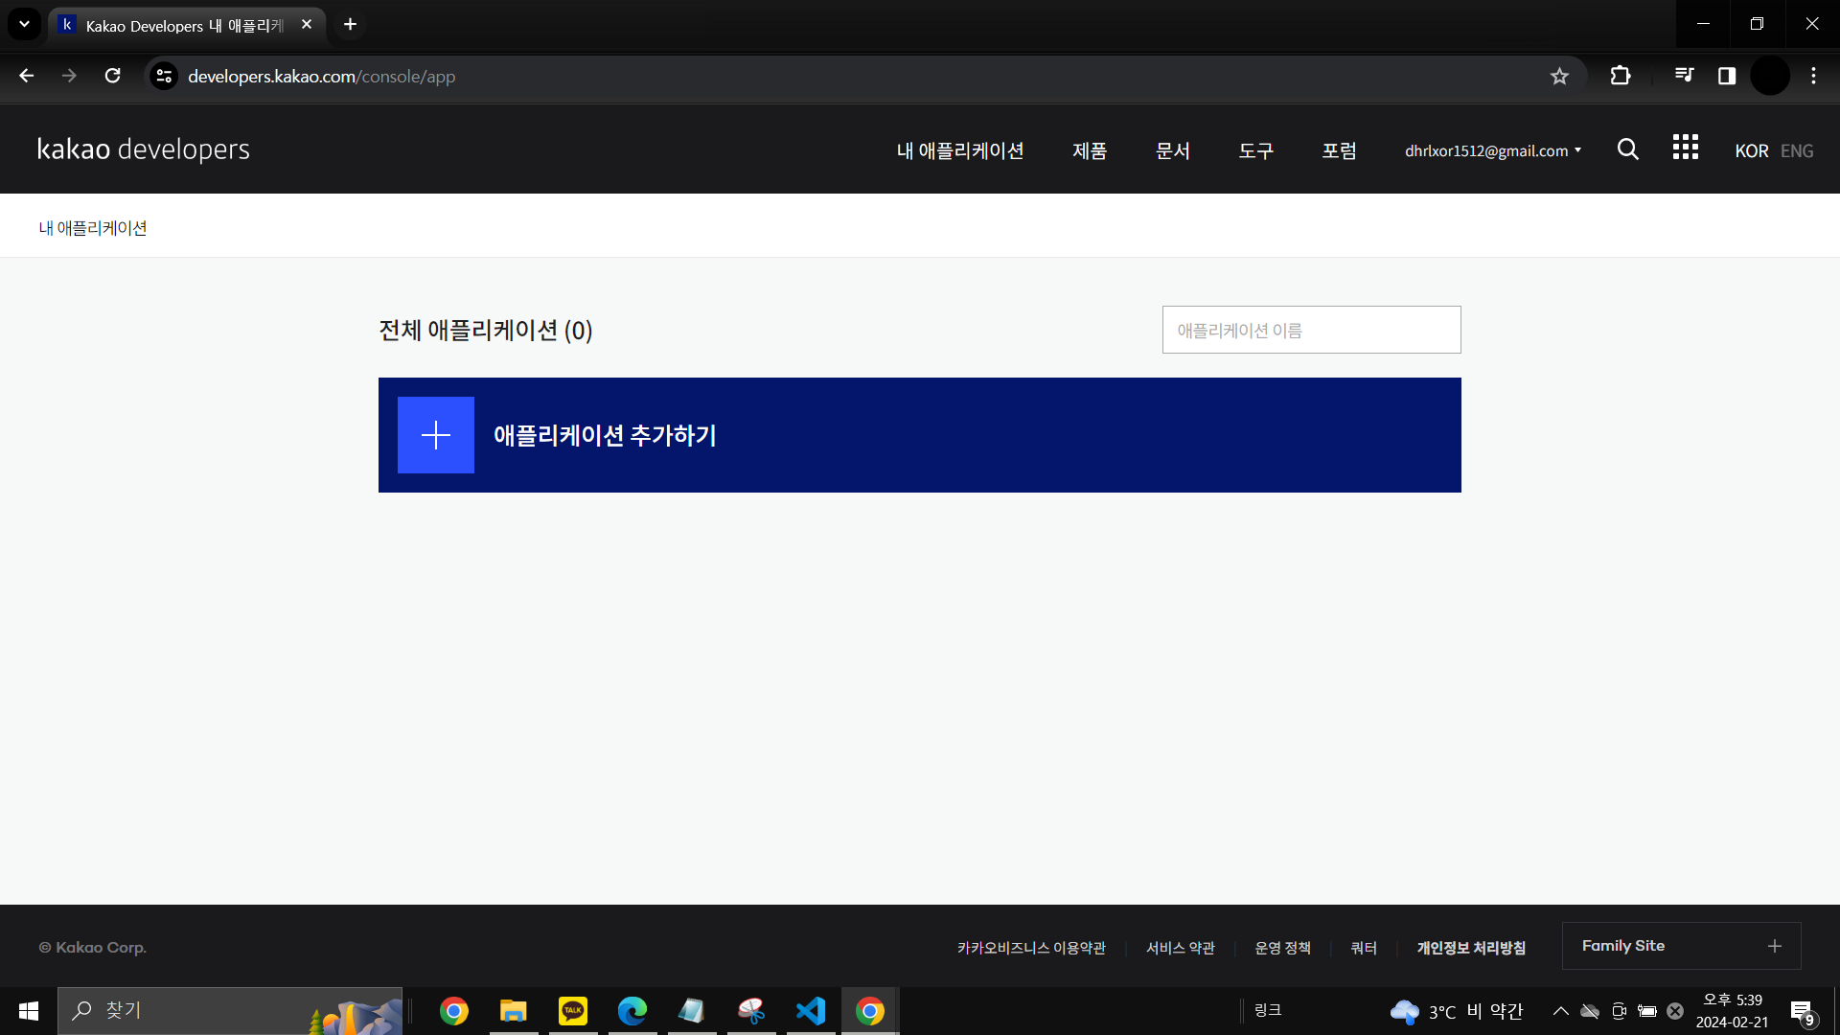Expand the dhrlxor1512@gmail.com account dropdown
This screenshot has height=1035, width=1840.
pos(1492,151)
